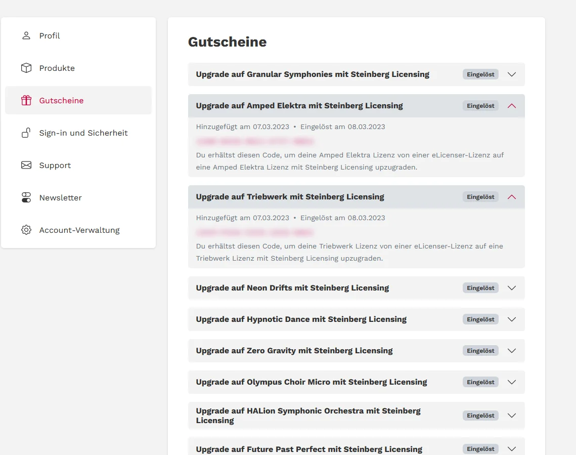Open Newsletter settings in sidebar

78,197
